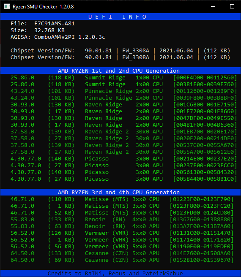Click Raven Ridge 2 address [0055A700-005612E0]

coord(205,152)
